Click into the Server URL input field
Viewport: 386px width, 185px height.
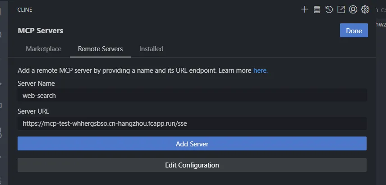192,123
